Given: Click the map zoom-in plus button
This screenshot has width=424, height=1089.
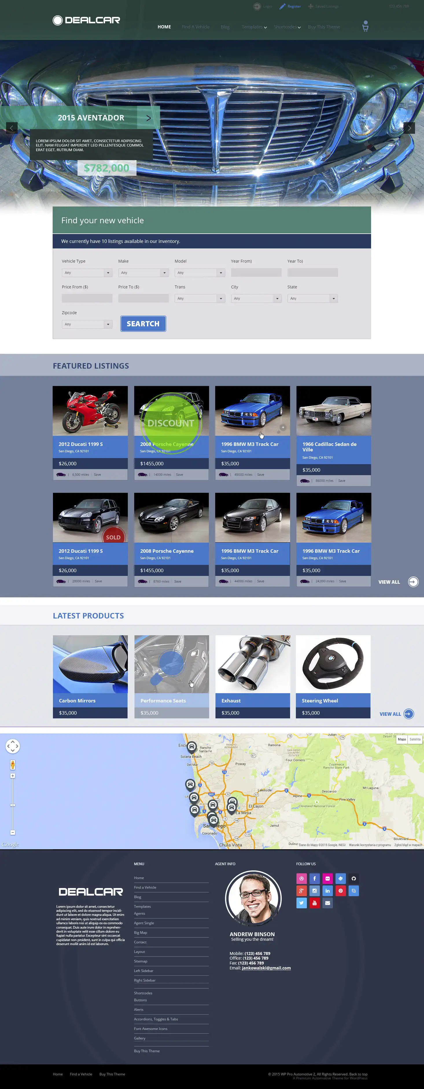Looking at the screenshot, I should [x=13, y=776].
